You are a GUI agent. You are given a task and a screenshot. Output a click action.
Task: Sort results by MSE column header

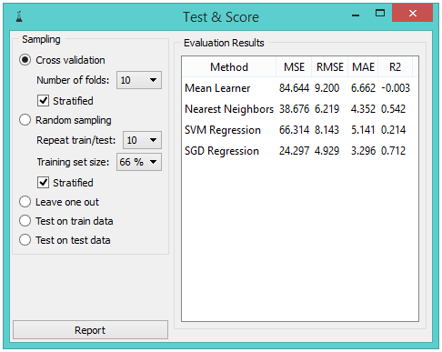pyautogui.click(x=294, y=67)
